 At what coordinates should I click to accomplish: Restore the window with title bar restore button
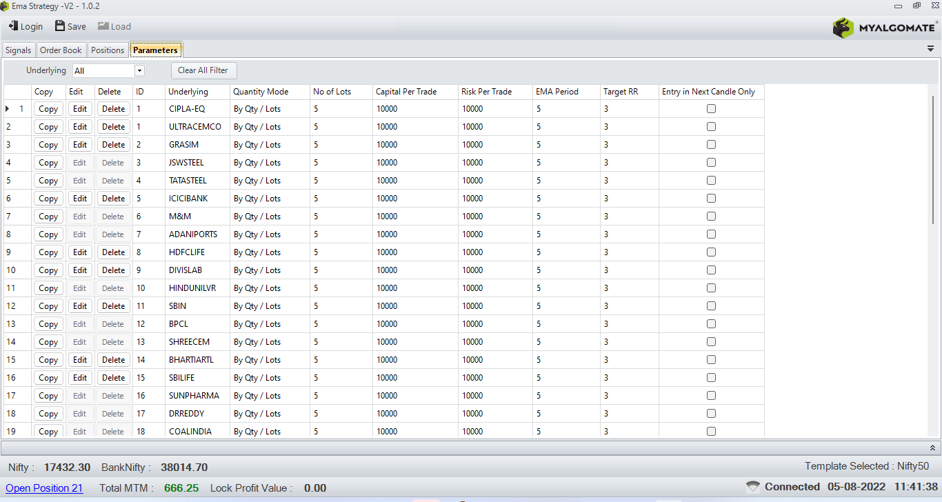click(916, 6)
